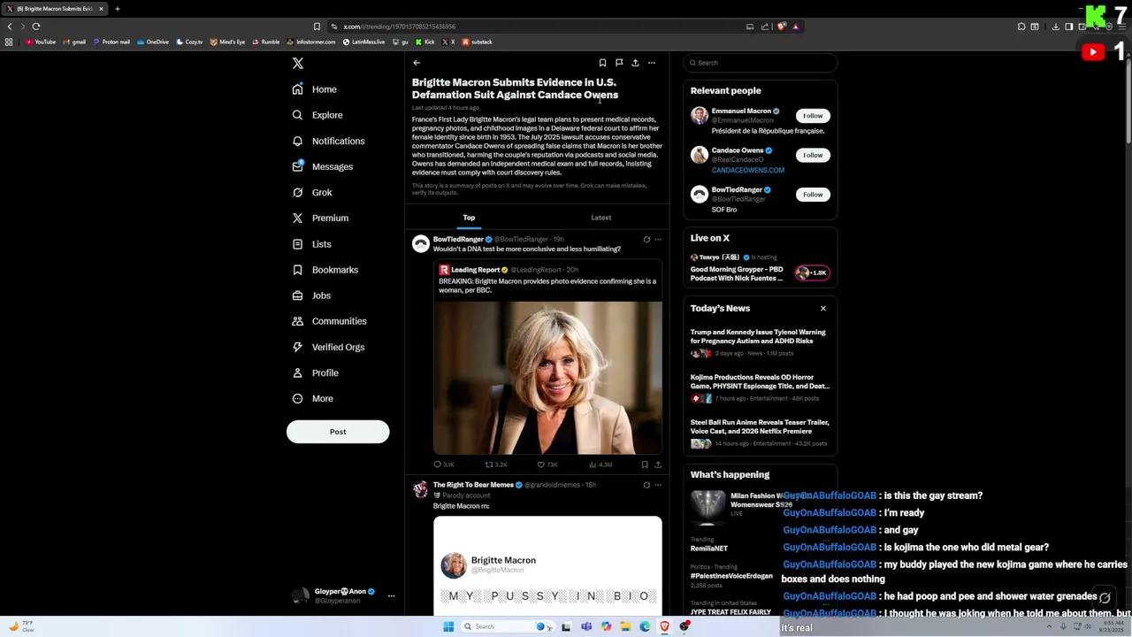Open Grok icon on BowTiedRanger's post

click(646, 240)
